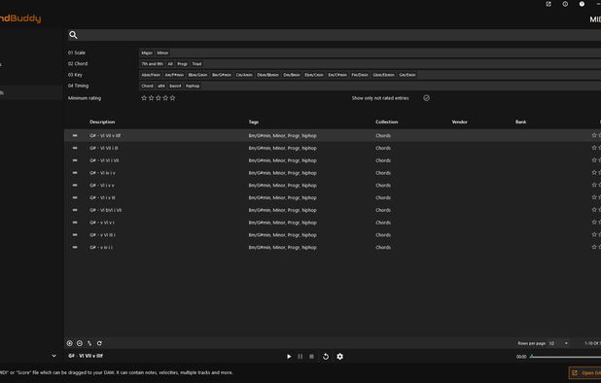Image resolution: width=601 pixels, height=383 pixels.
Task: Select the basic4 timing tag
Action: tap(175, 87)
